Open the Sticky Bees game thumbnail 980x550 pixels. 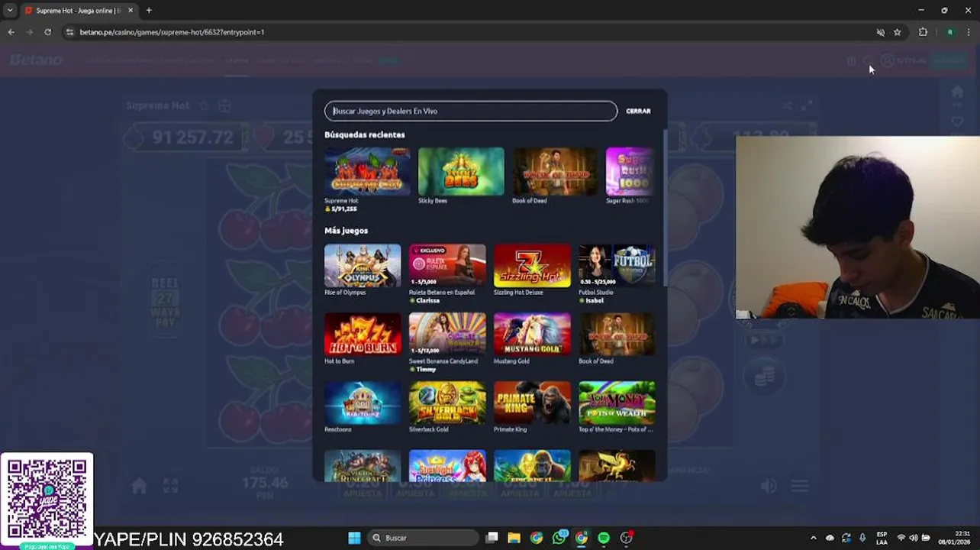461,172
